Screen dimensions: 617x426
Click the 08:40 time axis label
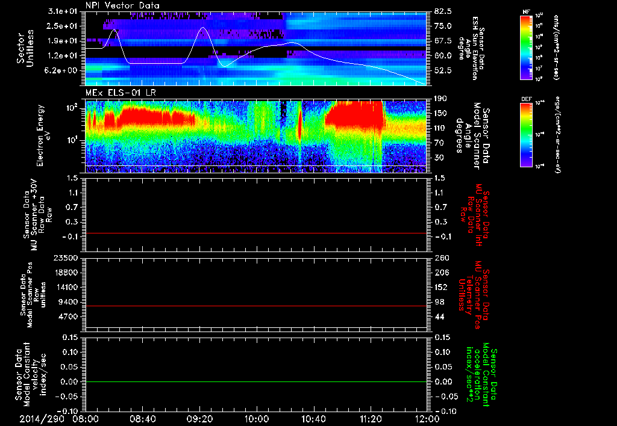pos(143,419)
